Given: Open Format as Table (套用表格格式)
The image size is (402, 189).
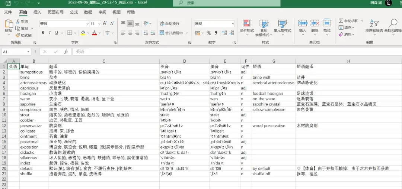Looking at the screenshot, I should point(264,27).
